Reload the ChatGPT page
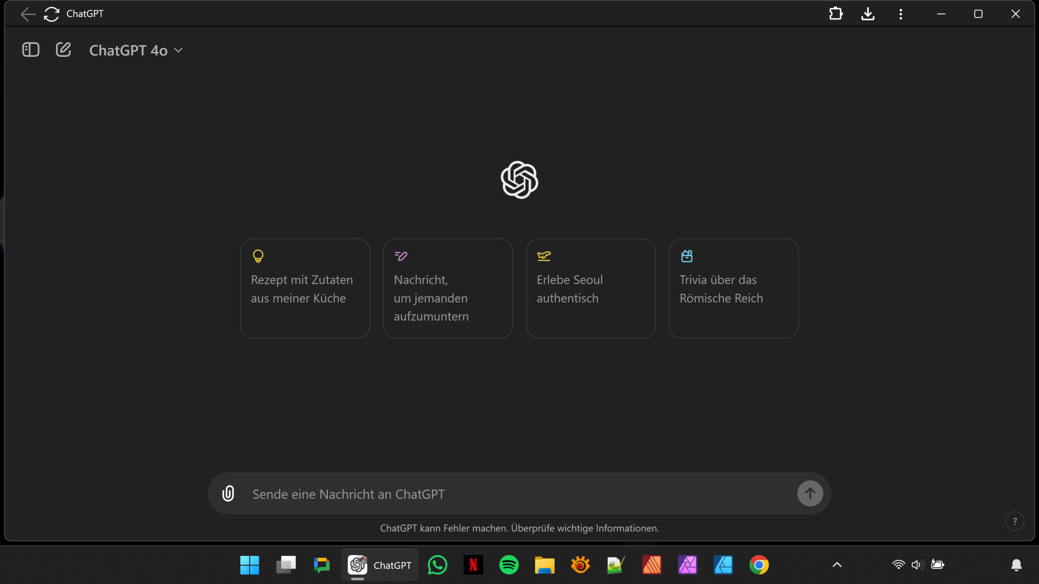 (x=51, y=14)
